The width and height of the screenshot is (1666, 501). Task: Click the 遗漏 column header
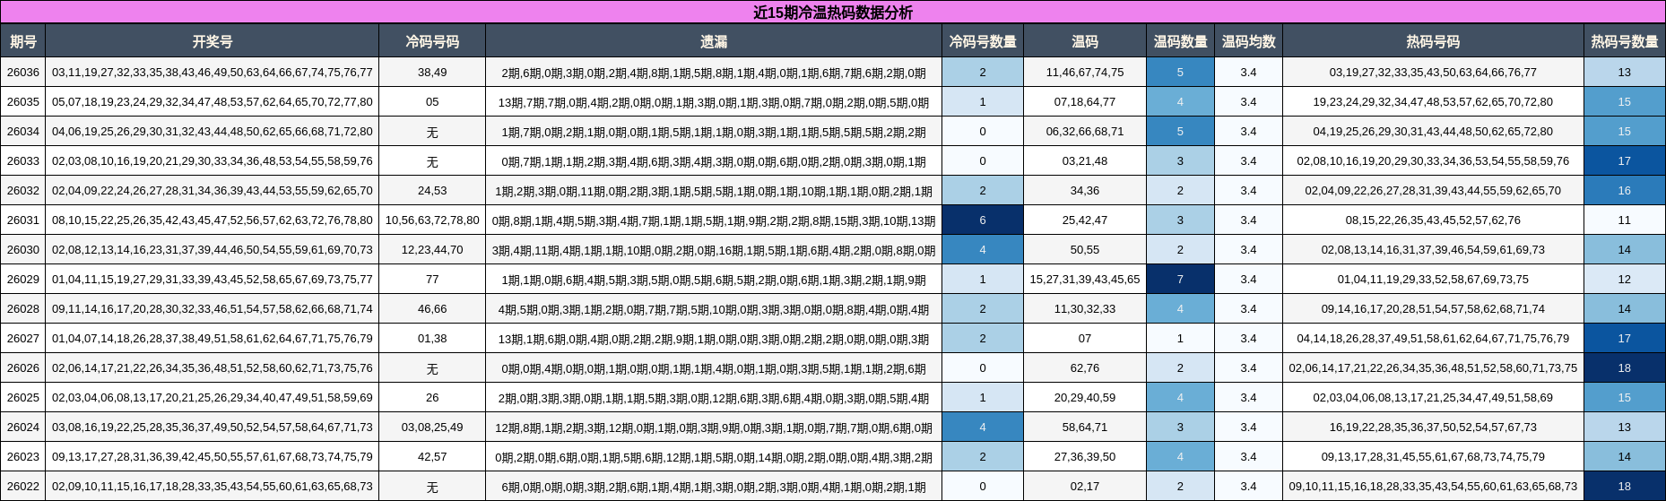(x=714, y=41)
